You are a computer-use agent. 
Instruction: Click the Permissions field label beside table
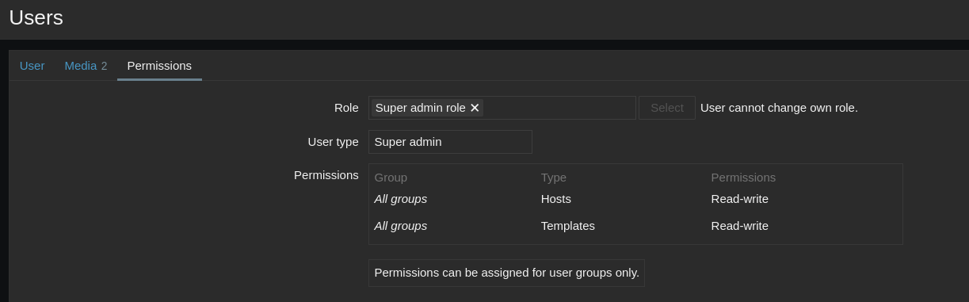tap(326, 175)
